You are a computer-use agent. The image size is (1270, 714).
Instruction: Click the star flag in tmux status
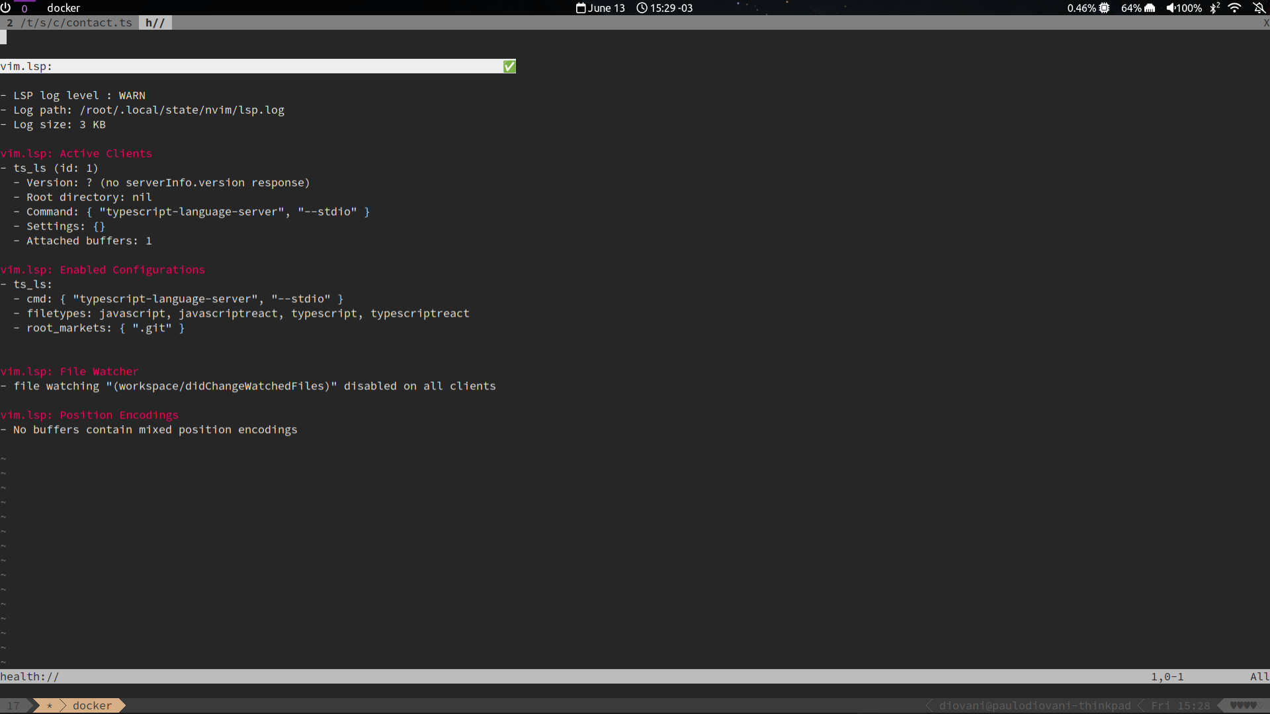50,706
